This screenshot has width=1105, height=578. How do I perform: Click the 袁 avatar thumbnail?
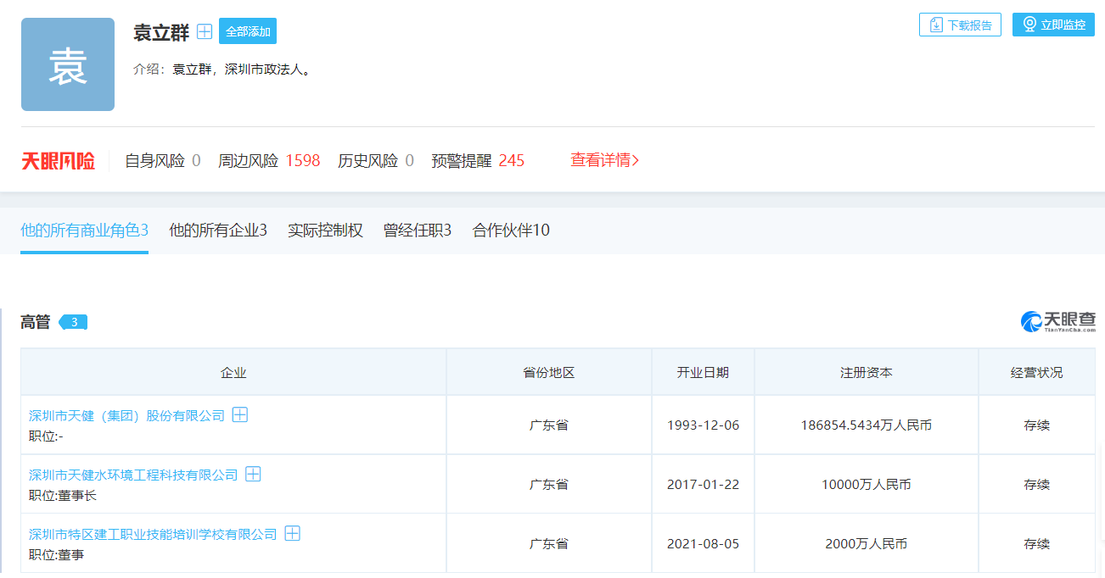coord(68,65)
